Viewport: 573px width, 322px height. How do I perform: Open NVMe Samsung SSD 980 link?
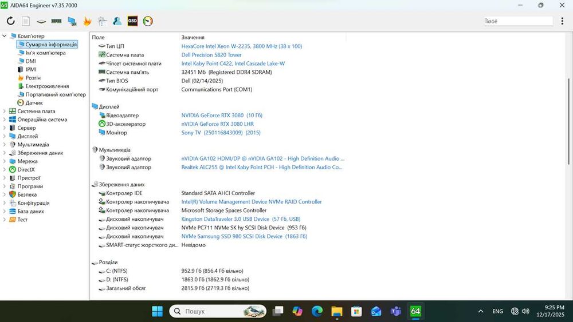coord(244,236)
